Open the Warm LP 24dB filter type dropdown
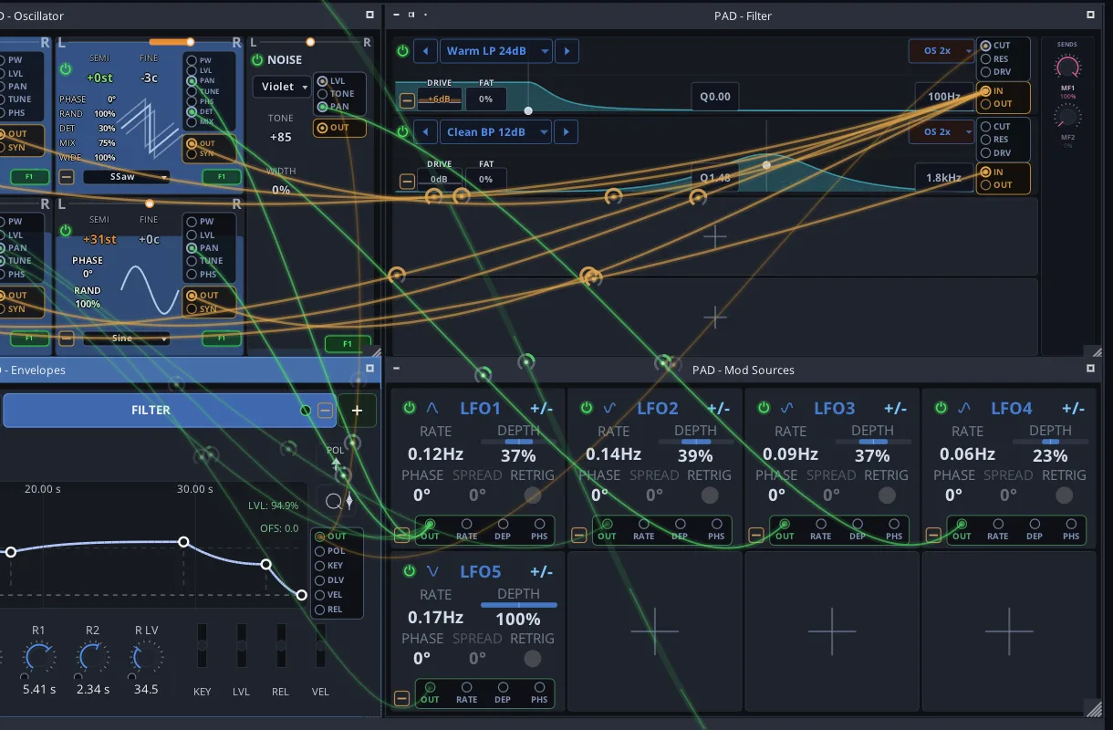Screen dimensions: 1113x730 tap(496, 51)
